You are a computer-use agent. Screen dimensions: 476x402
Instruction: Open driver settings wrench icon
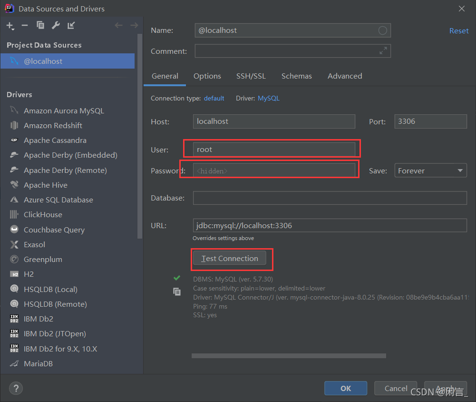(56, 25)
